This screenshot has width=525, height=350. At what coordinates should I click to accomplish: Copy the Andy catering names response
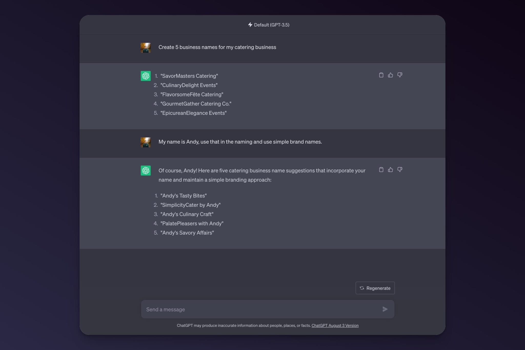coord(381,169)
